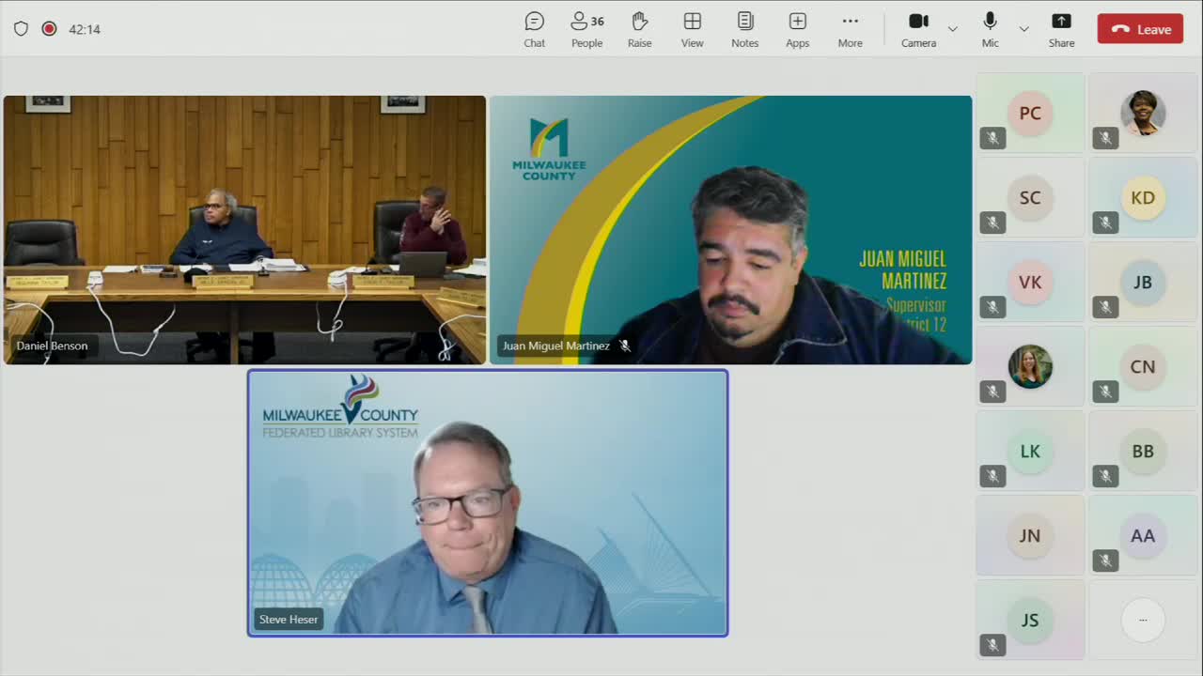Open the meeting Chat panel
The image size is (1203, 676).
click(x=534, y=29)
